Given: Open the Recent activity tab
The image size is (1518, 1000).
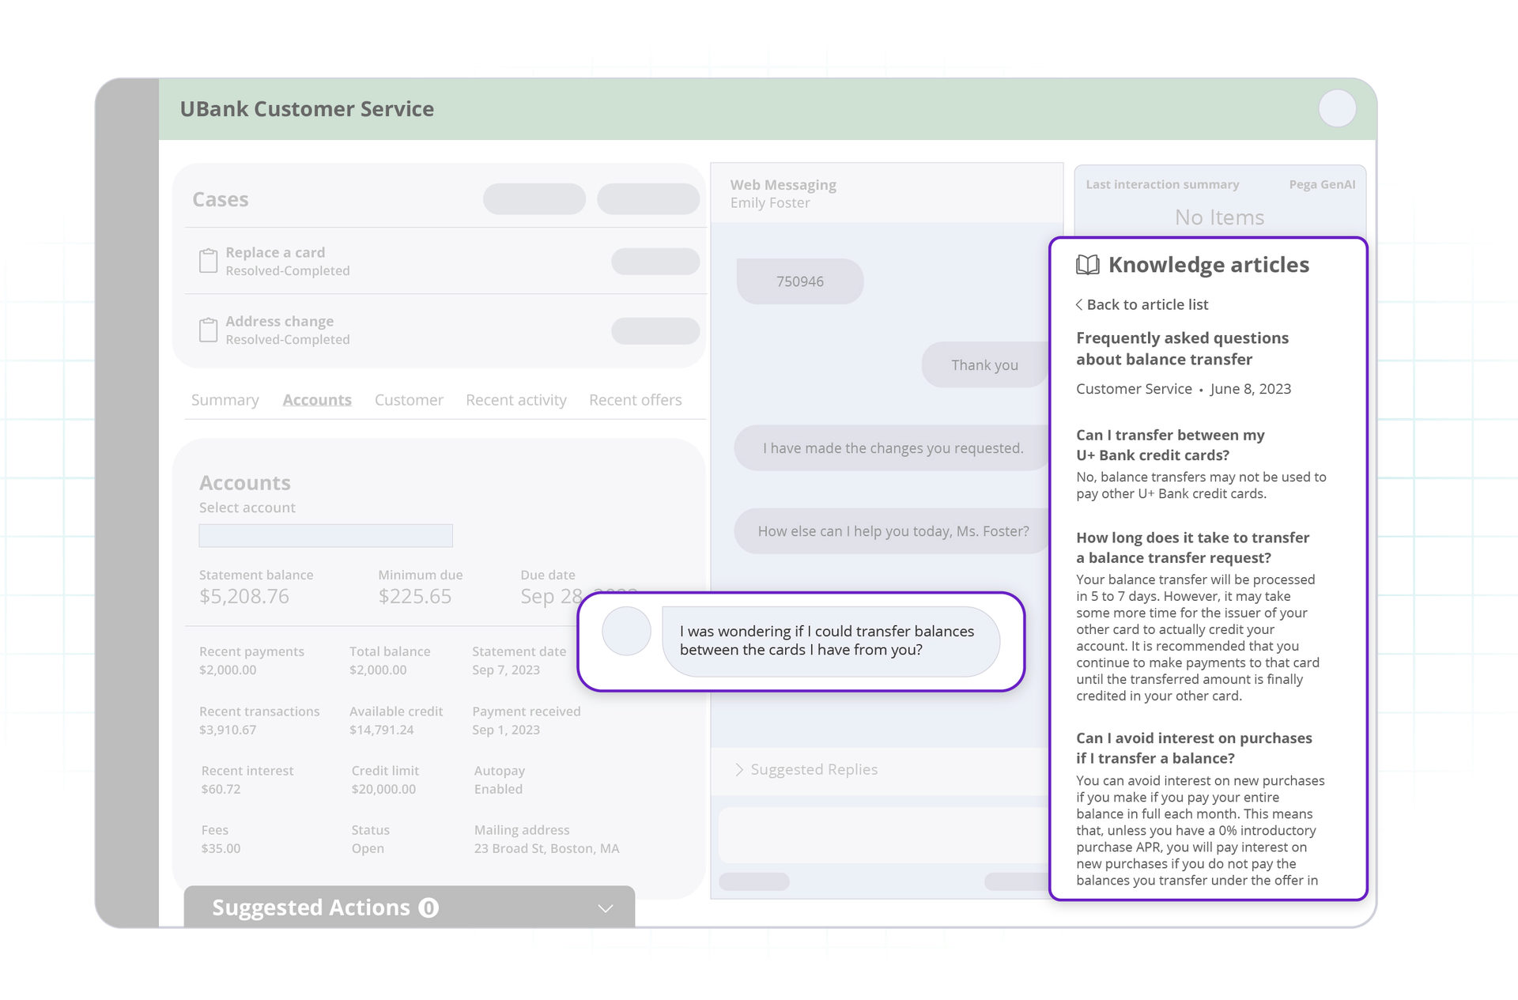Looking at the screenshot, I should point(515,400).
